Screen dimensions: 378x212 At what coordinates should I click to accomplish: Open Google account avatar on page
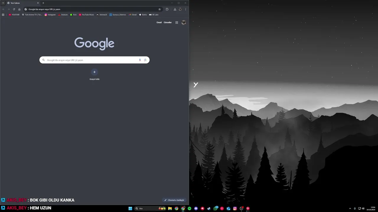pos(184,22)
